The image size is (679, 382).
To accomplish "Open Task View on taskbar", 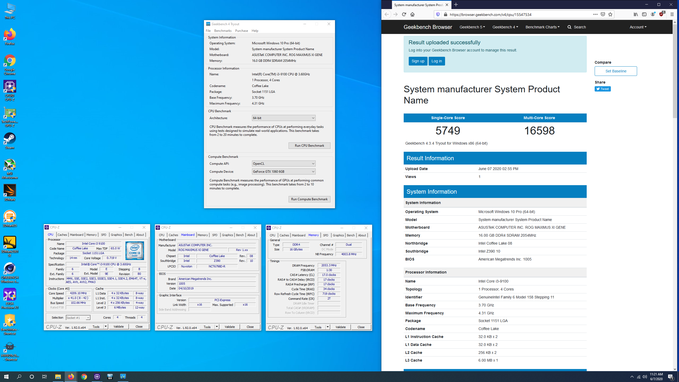I will click(45, 376).
